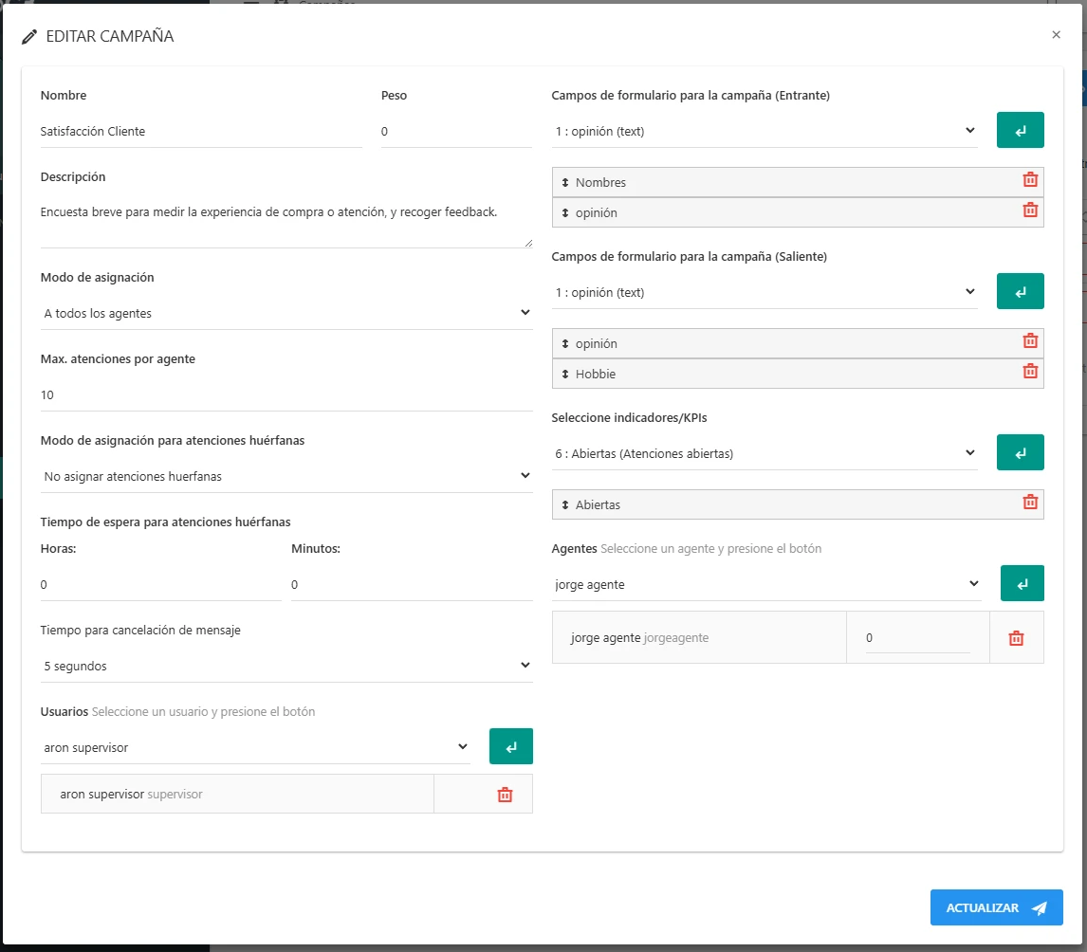Screen dimensions: 1087x952
Task: Add selected user aron supervisor
Action: (x=511, y=747)
